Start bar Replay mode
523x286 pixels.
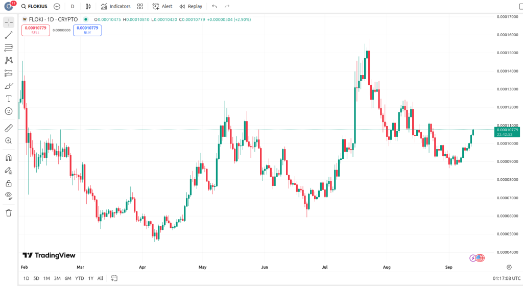191,6
